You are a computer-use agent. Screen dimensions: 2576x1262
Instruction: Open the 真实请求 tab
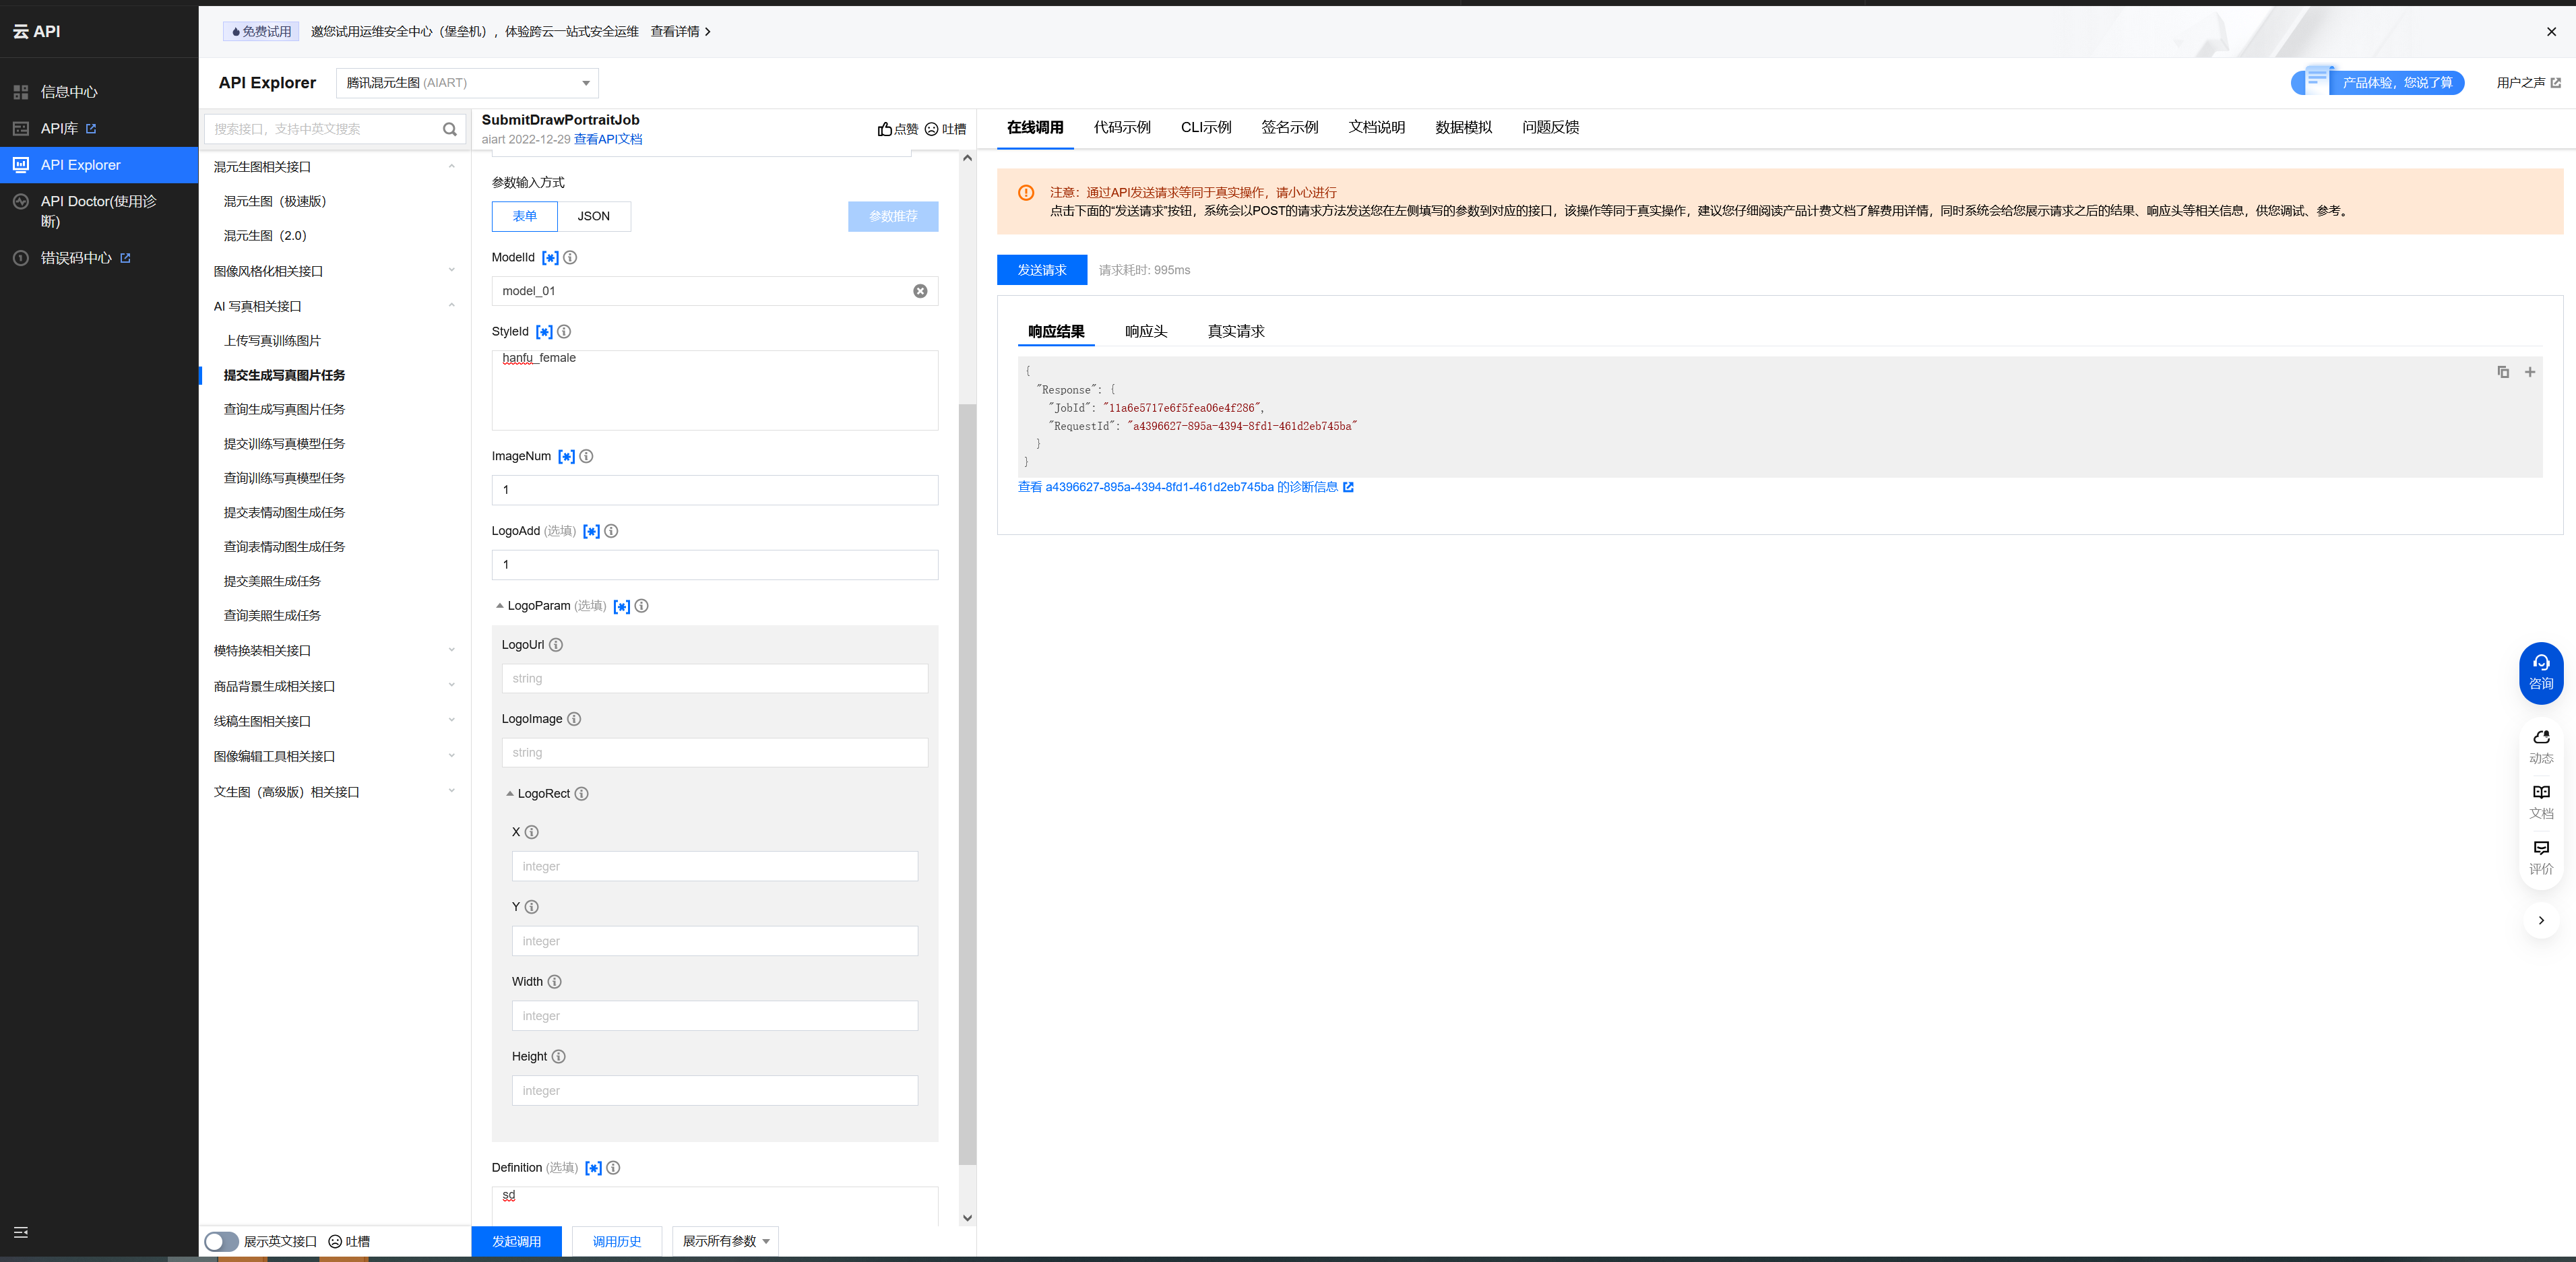coord(1236,331)
